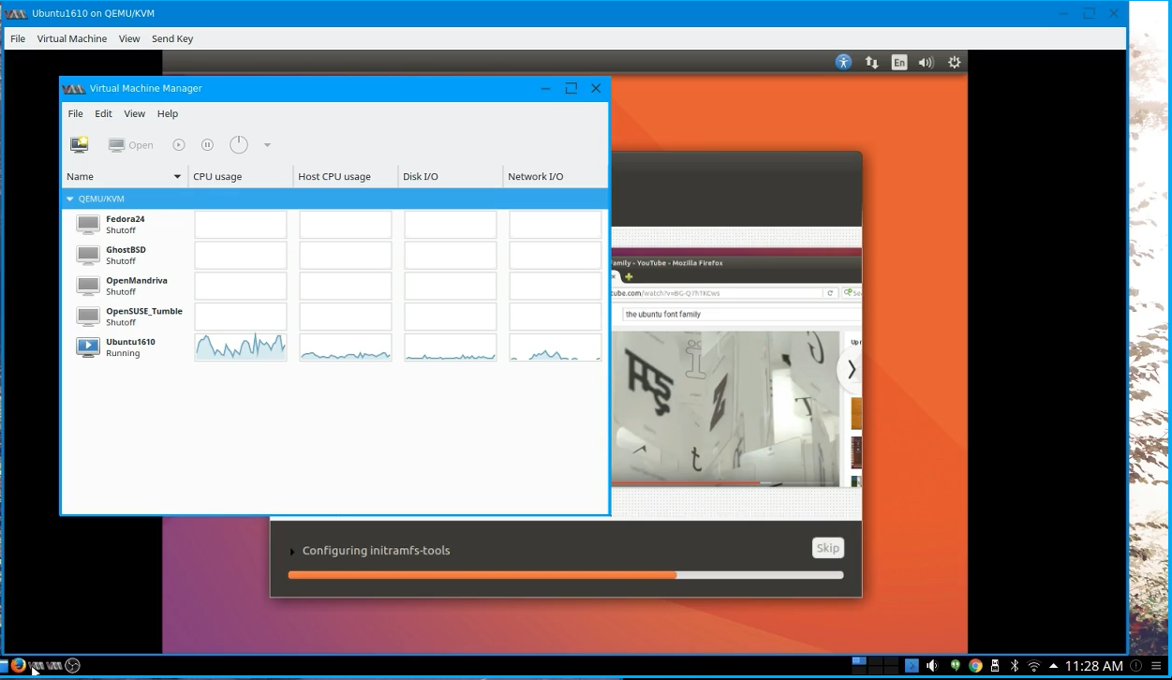
Task: Open Chrome tray icon
Action: click(975, 666)
